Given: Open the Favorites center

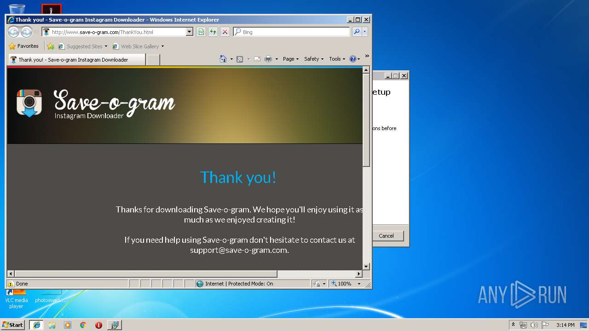Looking at the screenshot, I should tap(23, 46).
